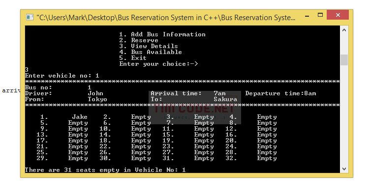
Task: Maximize the Bus Reservation System console window
Action: (x=320, y=15)
